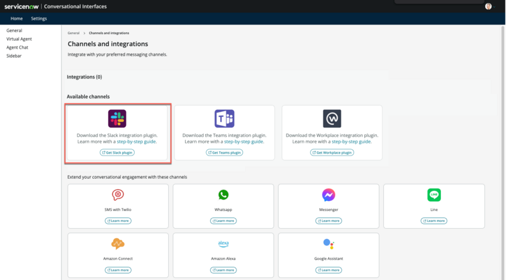Click the Amazon Alexa icon

(223, 243)
